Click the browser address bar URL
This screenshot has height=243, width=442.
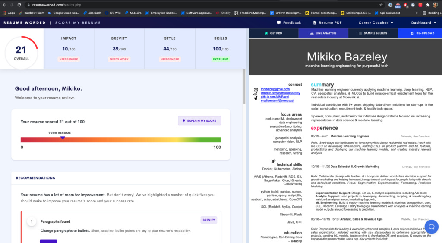click(57, 5)
